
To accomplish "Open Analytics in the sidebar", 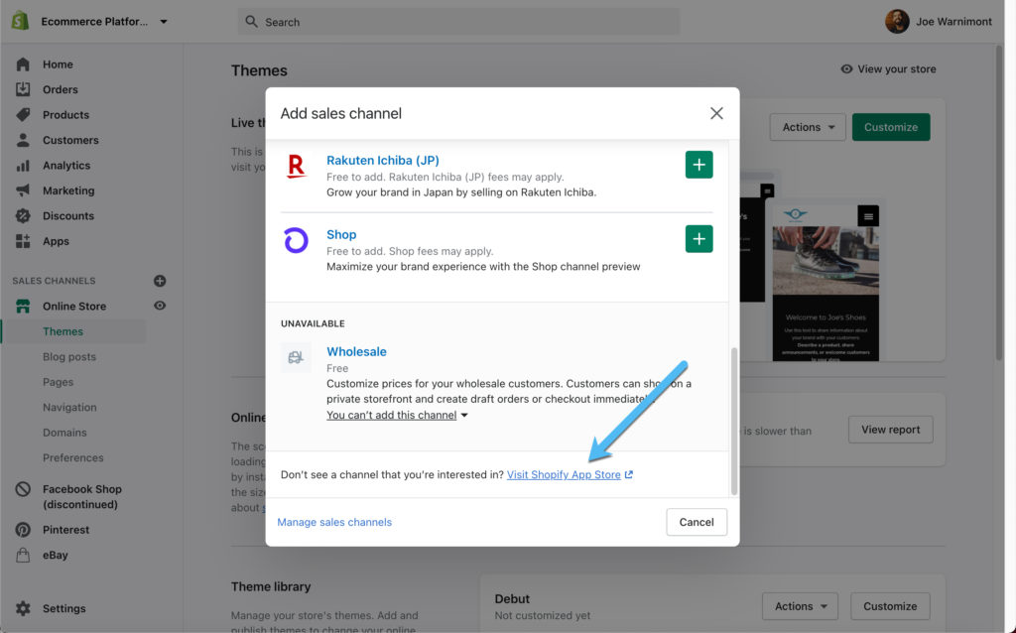I will pos(66,166).
